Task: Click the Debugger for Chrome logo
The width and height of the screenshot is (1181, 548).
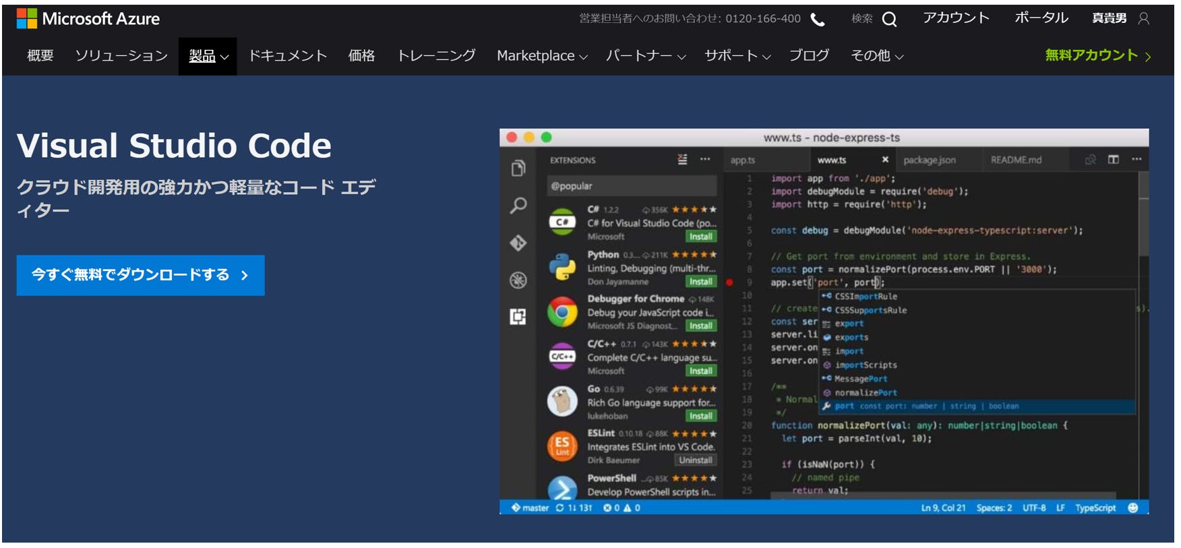Action: click(562, 312)
